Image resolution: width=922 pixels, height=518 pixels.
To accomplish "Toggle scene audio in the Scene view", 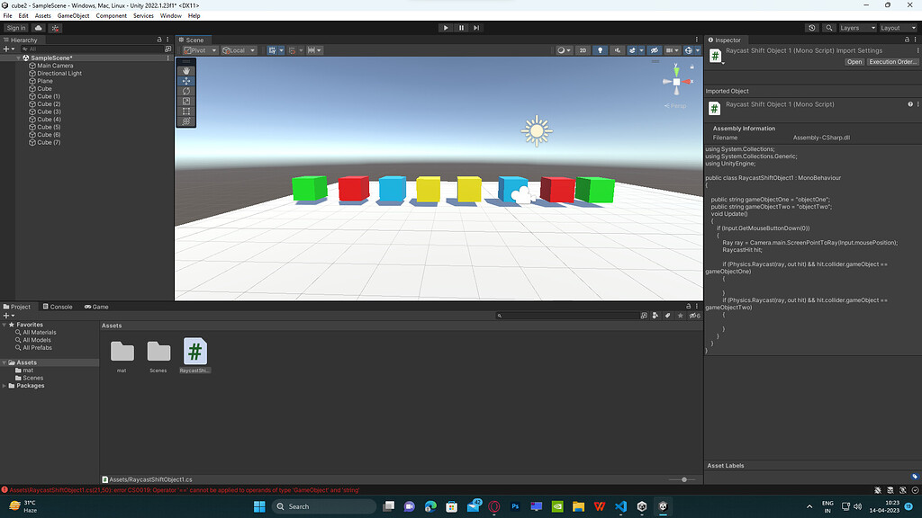I will pos(616,49).
